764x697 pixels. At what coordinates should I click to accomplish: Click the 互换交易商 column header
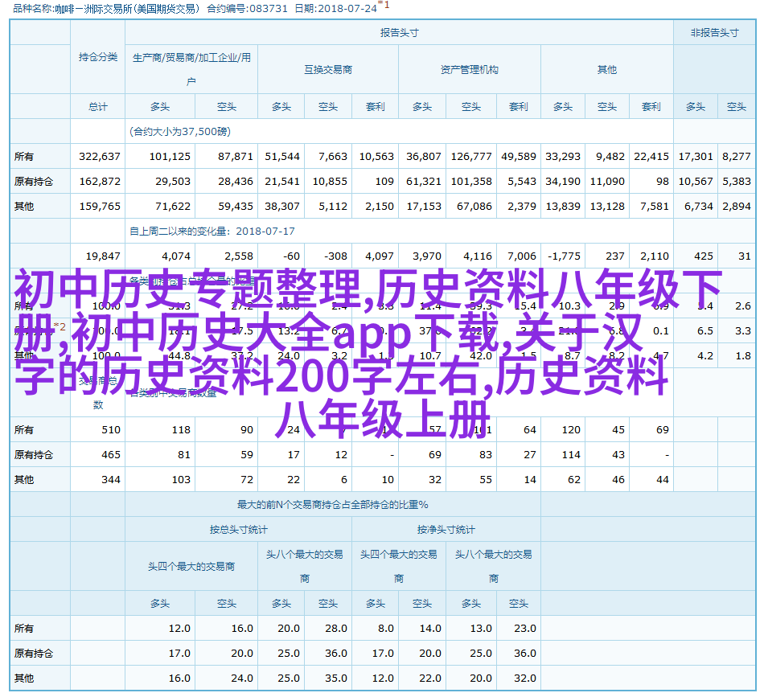point(327,70)
